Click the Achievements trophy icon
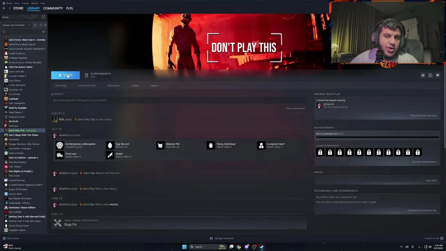 [x=87, y=75]
